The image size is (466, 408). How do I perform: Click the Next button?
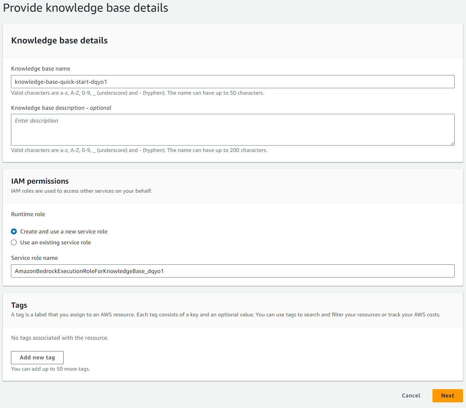point(447,396)
